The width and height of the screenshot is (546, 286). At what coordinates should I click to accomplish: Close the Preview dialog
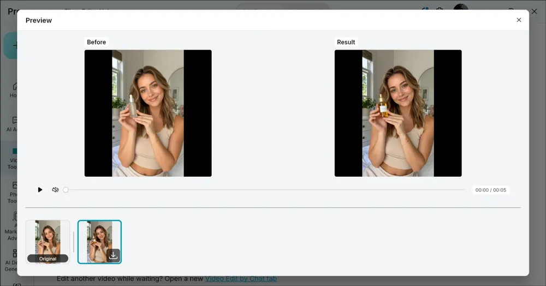519,20
